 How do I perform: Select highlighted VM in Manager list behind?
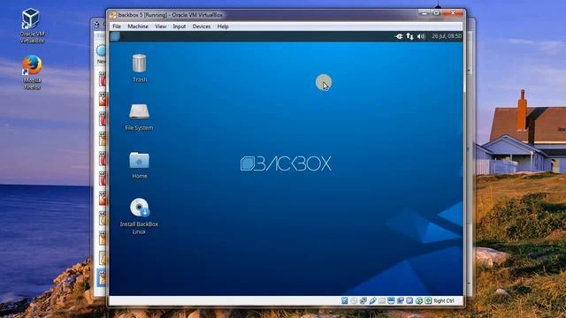click(102, 277)
